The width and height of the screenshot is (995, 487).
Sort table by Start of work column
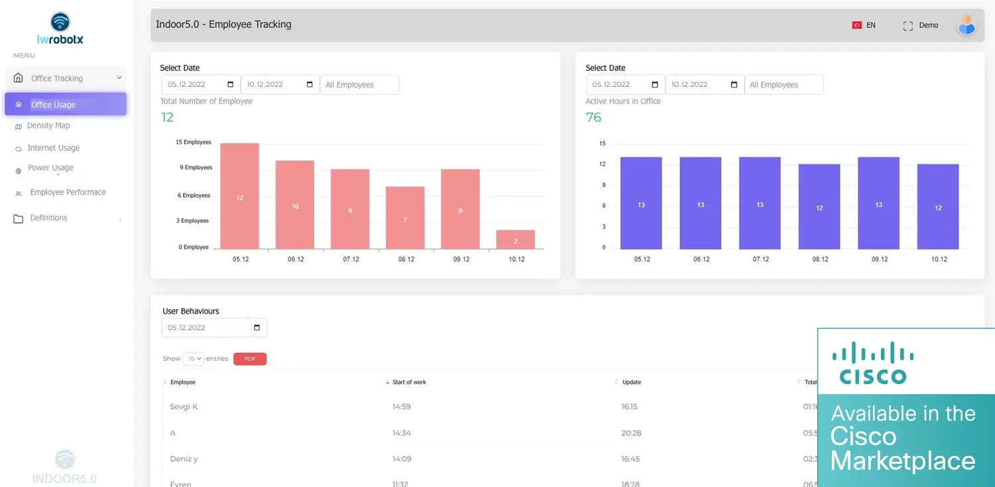pyautogui.click(x=409, y=382)
